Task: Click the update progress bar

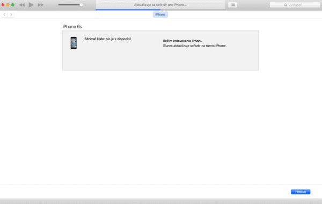Action: point(160,10)
